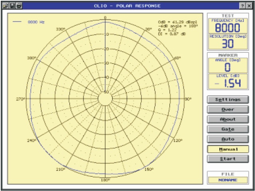Open help with the question mark button
255x191 pixels.
(242, 6)
